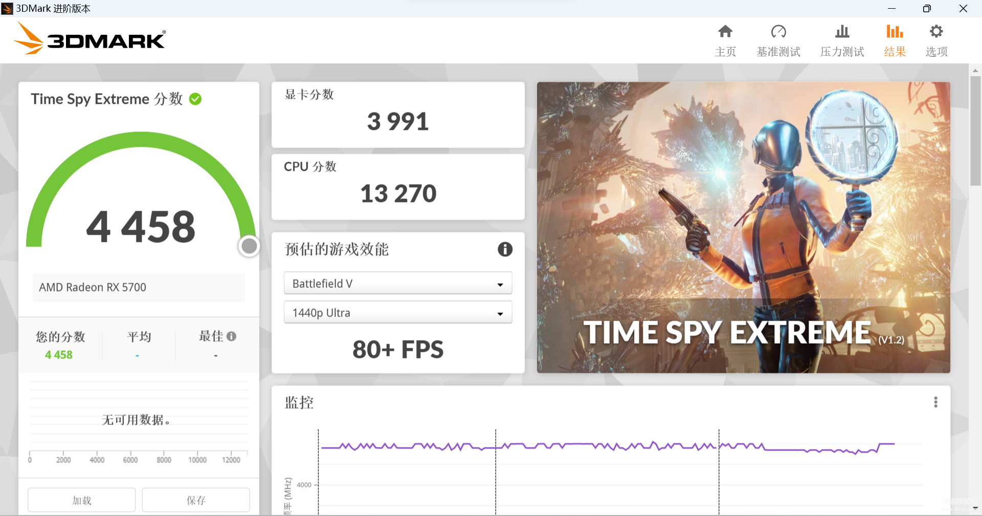The width and height of the screenshot is (982, 516).
Task: Click info icon next to 最佳
Action: [x=232, y=336]
